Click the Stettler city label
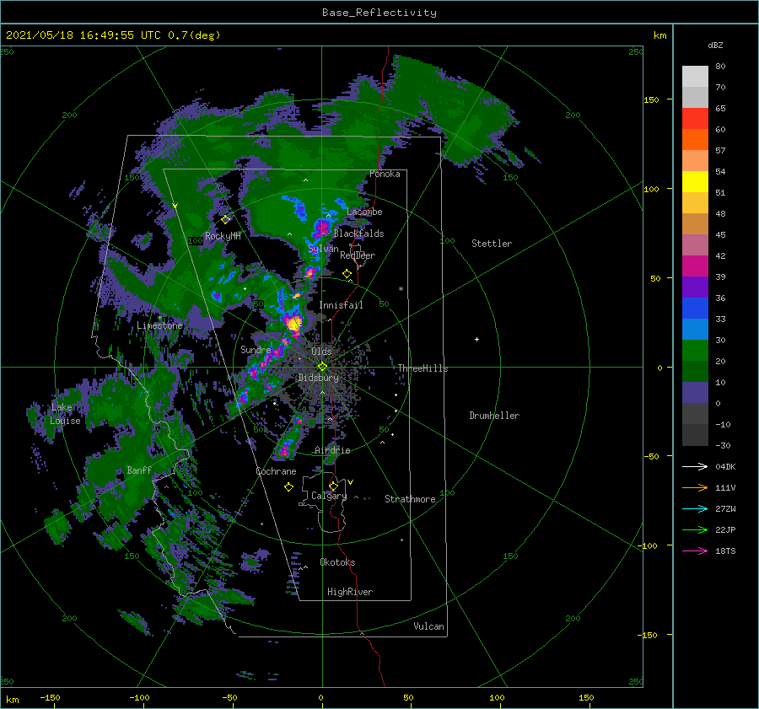 (492, 244)
